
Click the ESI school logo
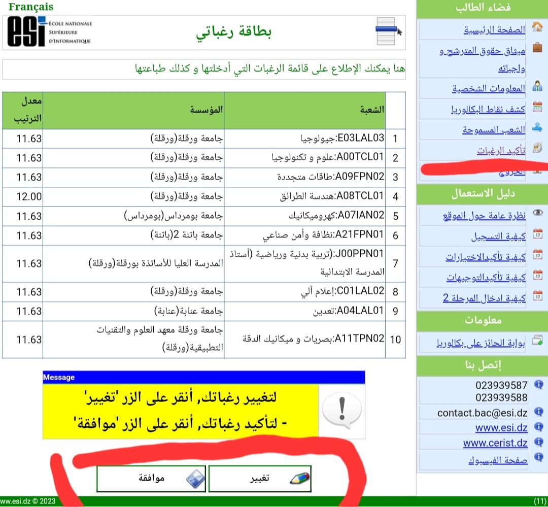(49, 31)
